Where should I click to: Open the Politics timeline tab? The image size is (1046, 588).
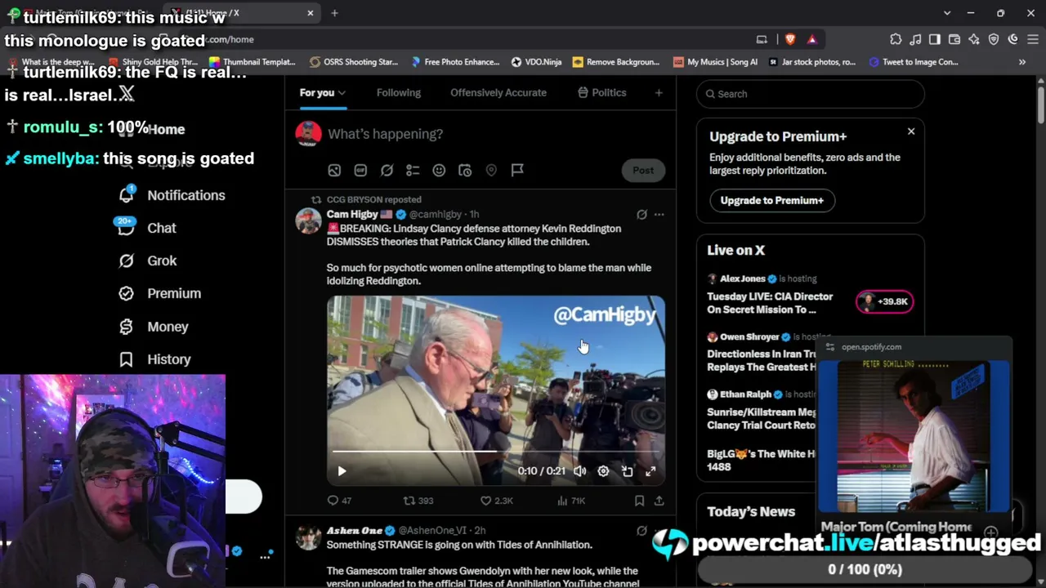coord(601,93)
